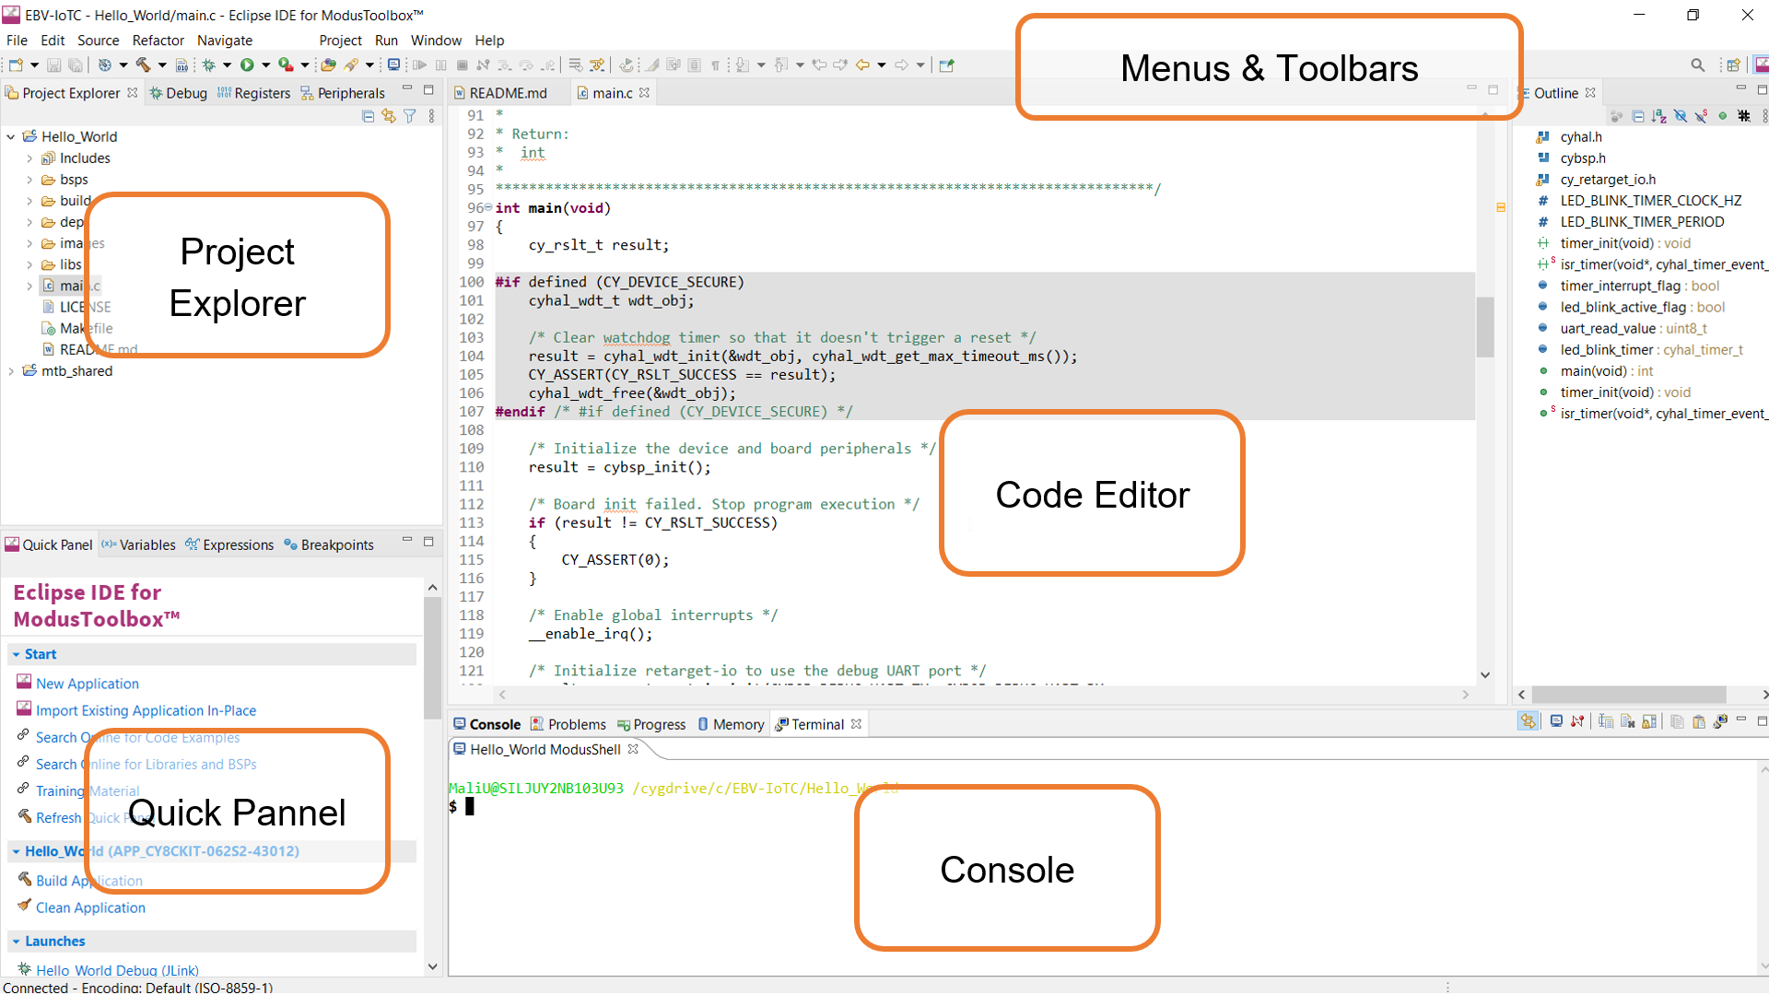Click Collapse All in Project Explorer

click(x=368, y=116)
